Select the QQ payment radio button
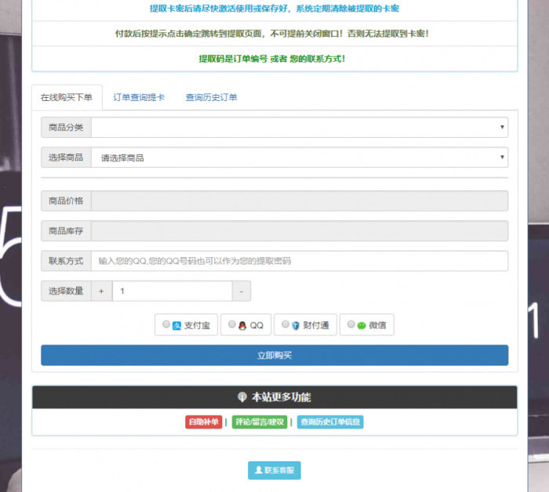Screen dimensions: 549x492 [x=232, y=324]
